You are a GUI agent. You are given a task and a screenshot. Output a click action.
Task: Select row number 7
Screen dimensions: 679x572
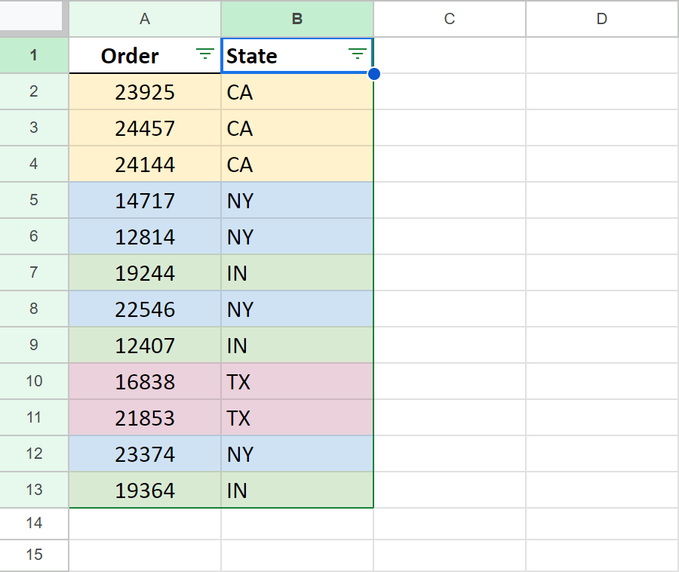[34, 273]
